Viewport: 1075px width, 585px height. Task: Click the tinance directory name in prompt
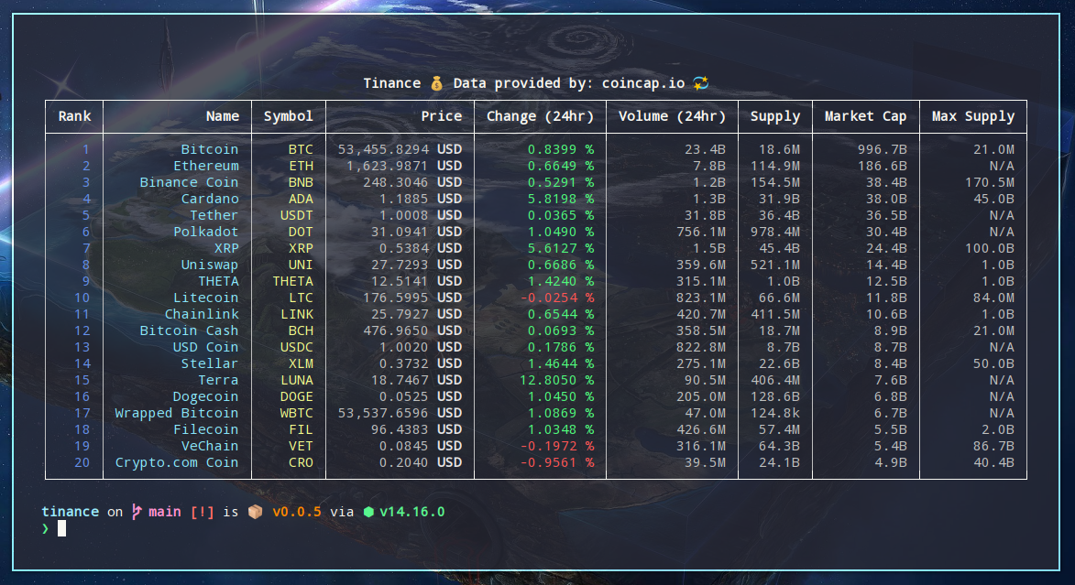coord(71,512)
